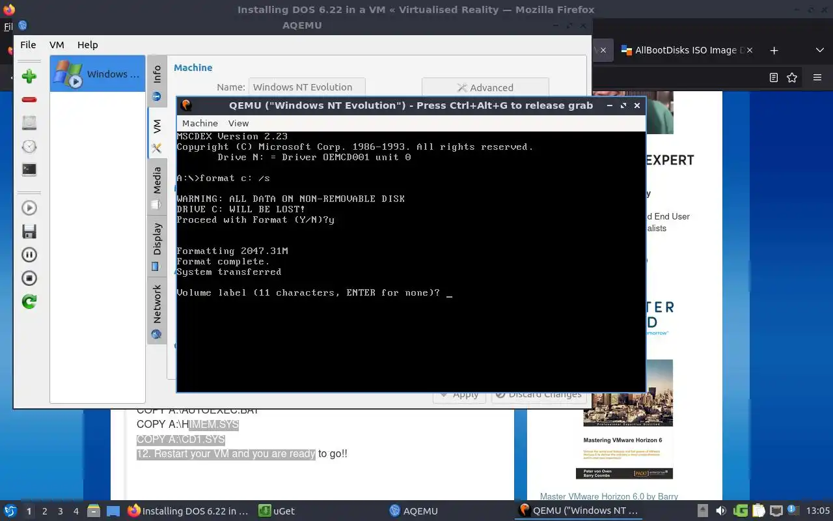Switch to workspace 4 in the pager
The width and height of the screenshot is (833, 521).
tap(75, 511)
